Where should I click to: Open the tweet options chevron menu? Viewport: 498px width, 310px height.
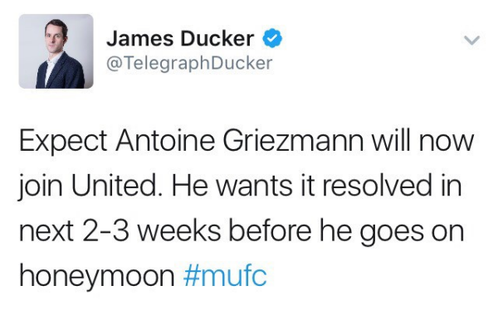click(x=471, y=41)
